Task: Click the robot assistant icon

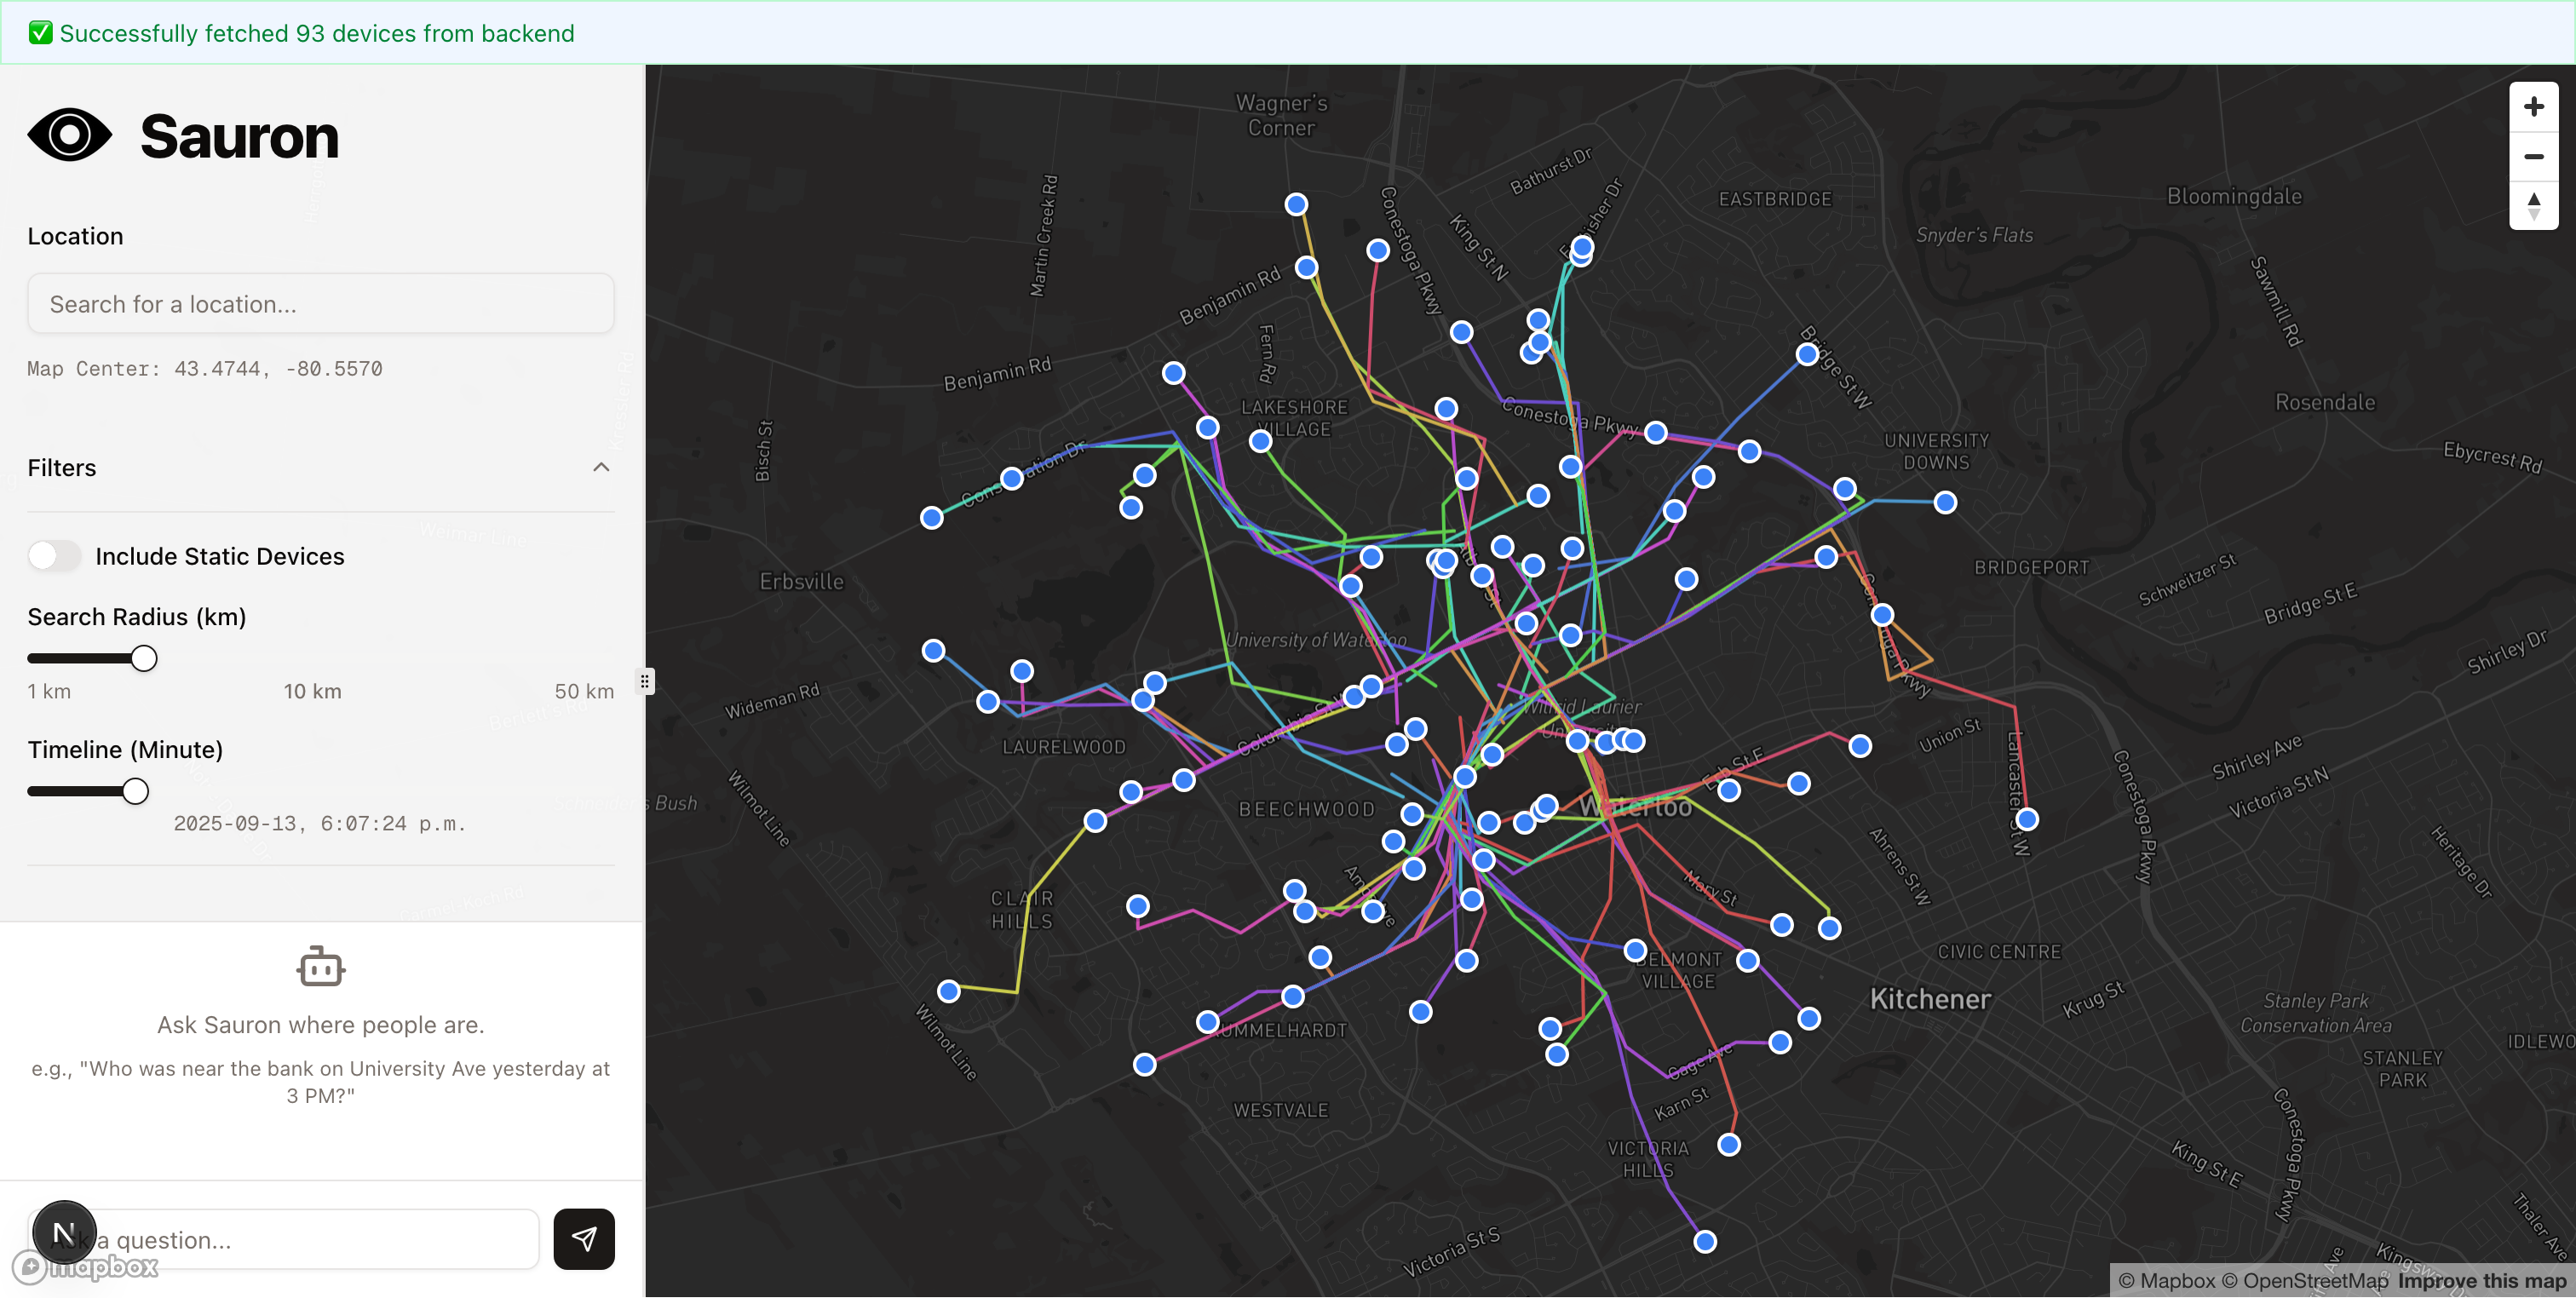Action: click(320, 966)
